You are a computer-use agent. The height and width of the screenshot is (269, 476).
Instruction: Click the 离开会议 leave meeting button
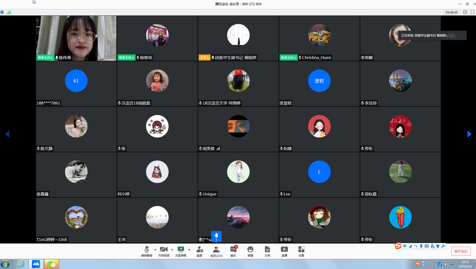[x=461, y=251]
